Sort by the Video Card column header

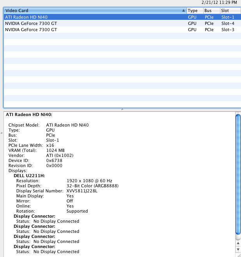(x=95, y=11)
